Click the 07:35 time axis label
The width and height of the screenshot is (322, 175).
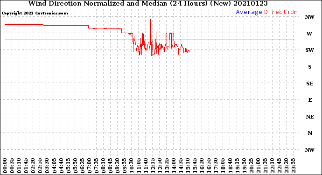tap(96, 166)
